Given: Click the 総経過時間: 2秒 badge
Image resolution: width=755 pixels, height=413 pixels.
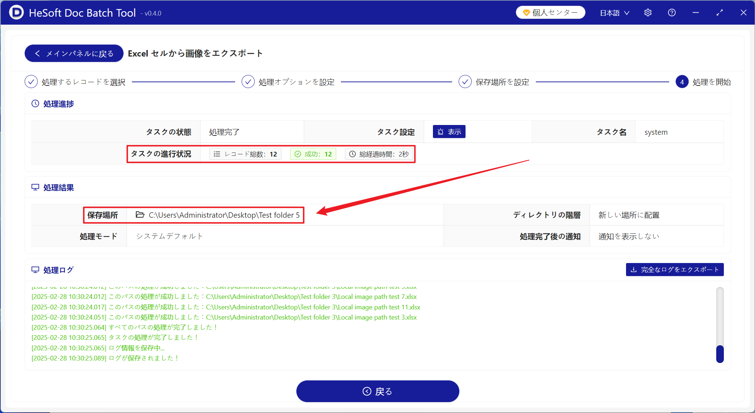Looking at the screenshot, I should [379, 154].
